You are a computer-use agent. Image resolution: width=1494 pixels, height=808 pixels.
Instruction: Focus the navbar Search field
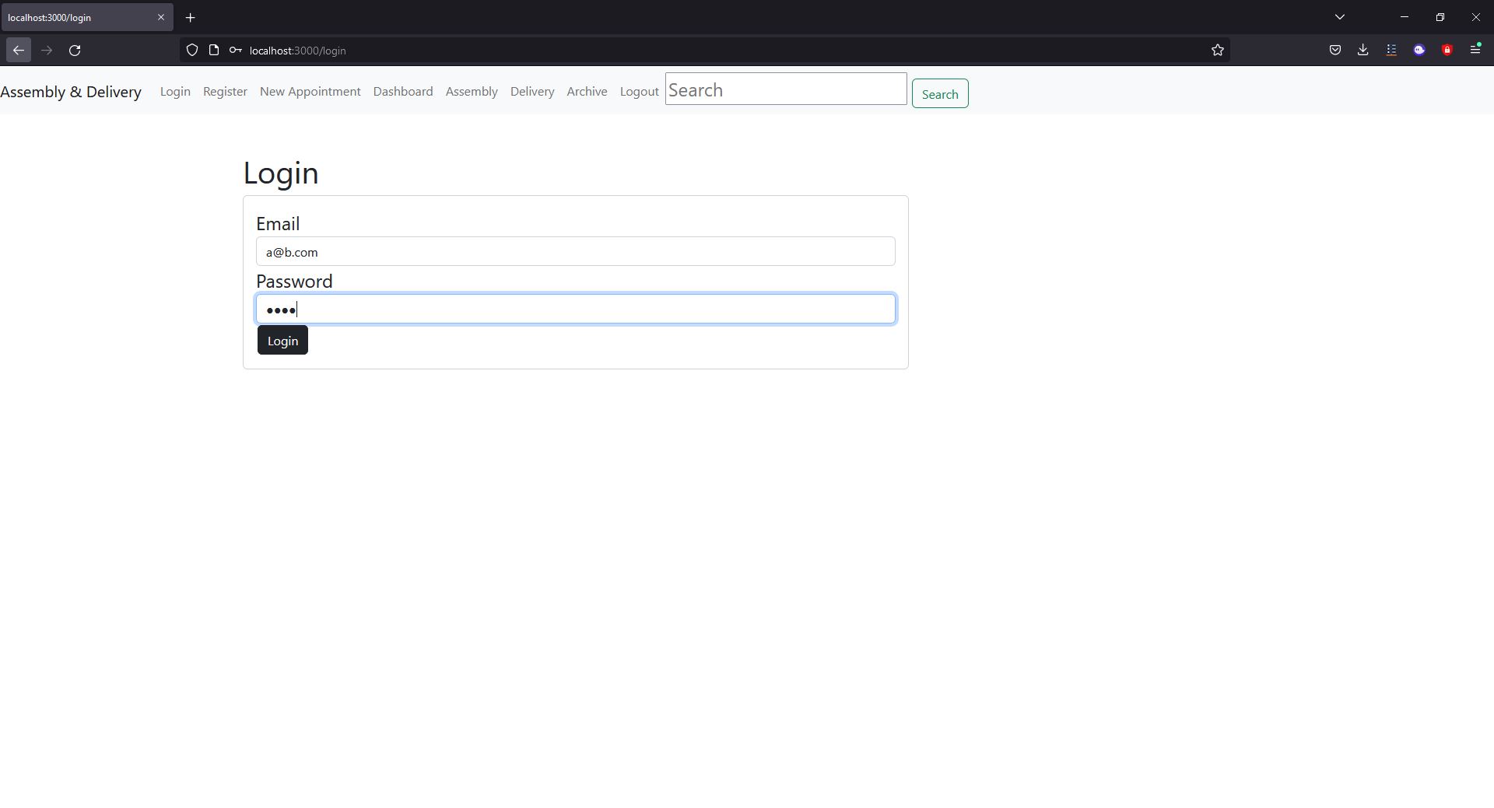786,89
